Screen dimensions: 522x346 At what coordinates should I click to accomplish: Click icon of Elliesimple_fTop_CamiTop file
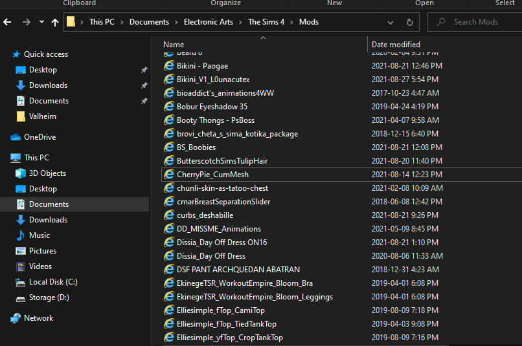point(169,310)
